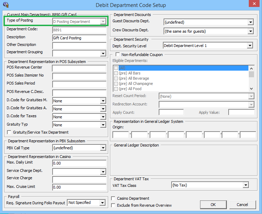
Task: Open the Crew Discounts Dept. dropdown
Action: (251, 31)
